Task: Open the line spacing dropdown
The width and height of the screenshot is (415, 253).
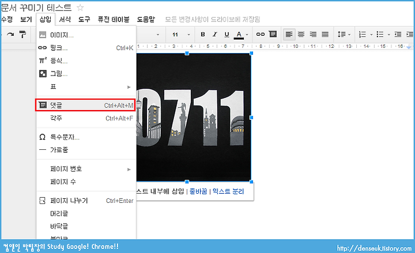Action: 344,35
